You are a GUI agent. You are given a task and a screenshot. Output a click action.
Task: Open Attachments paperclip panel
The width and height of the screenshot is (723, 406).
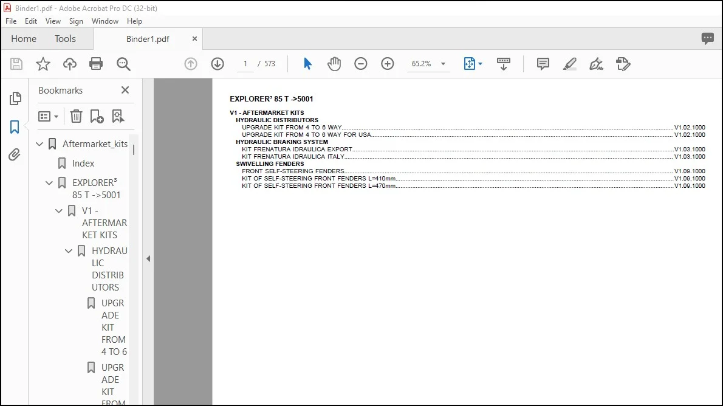coord(15,154)
